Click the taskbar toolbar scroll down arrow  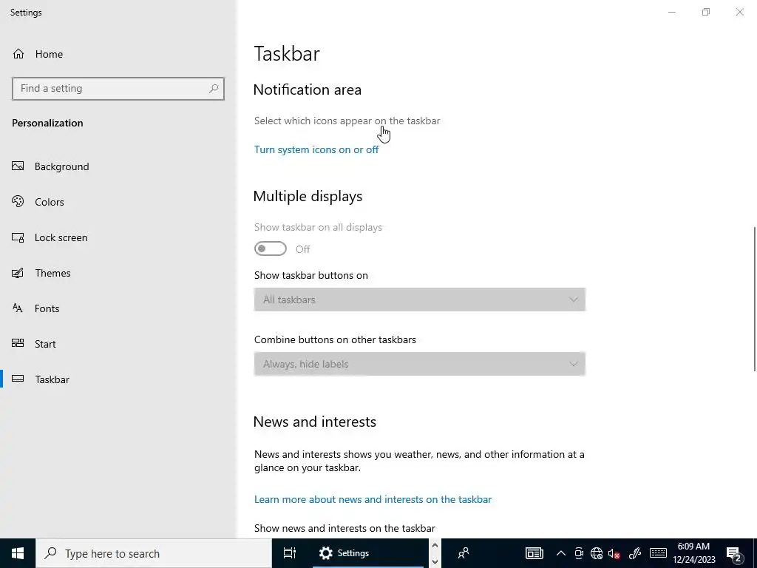[x=435, y=561]
